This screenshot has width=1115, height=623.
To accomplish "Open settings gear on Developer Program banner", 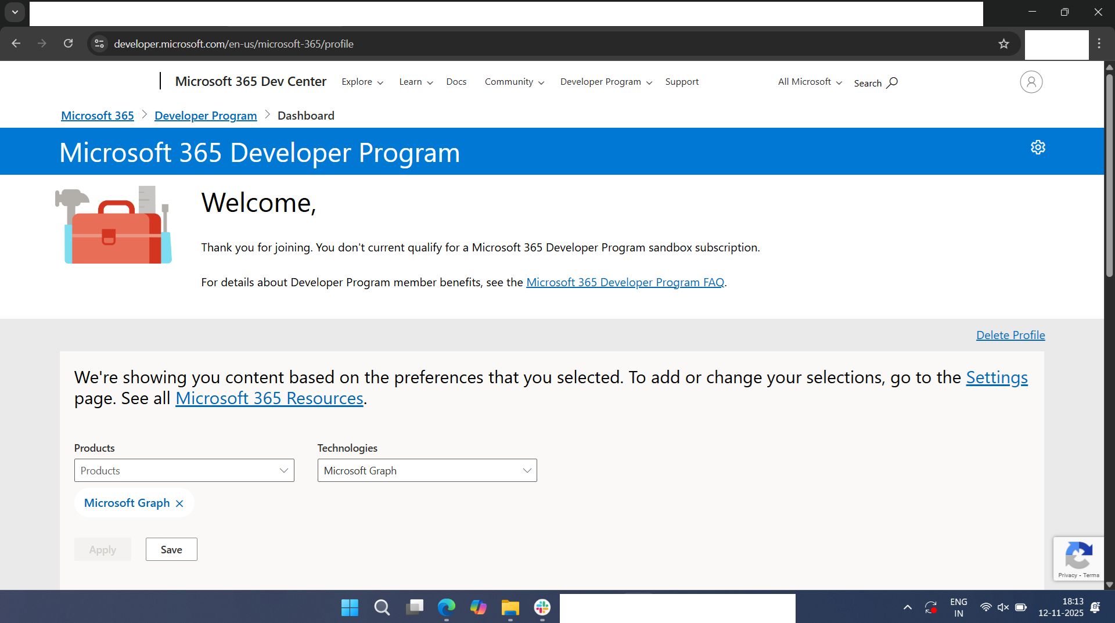I will click(x=1038, y=147).
